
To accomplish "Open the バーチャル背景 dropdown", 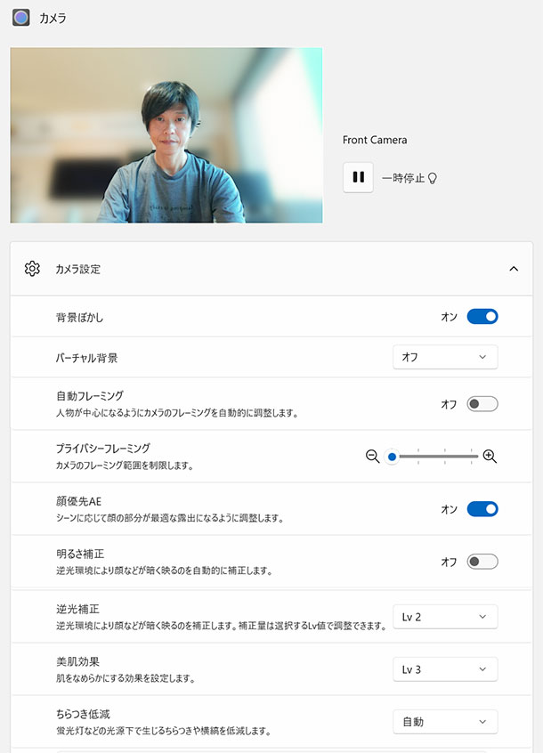I will click(x=445, y=357).
